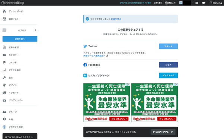
Task: Open コメント via the speech bubble icon
Action: pyautogui.click(x=4, y=62)
